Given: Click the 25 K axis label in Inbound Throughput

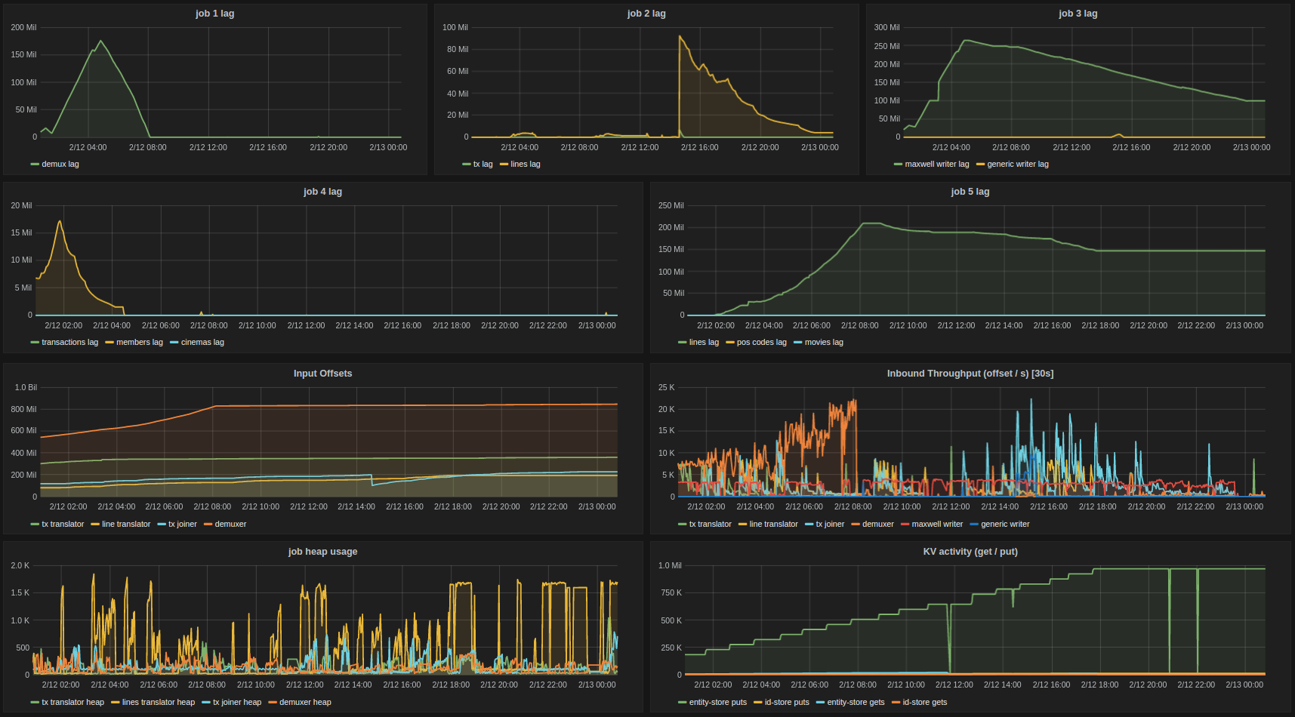Looking at the screenshot, I should 667,387.
